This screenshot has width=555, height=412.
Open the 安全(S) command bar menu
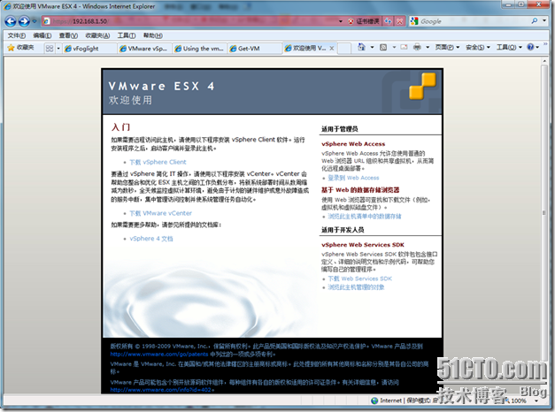(x=477, y=47)
